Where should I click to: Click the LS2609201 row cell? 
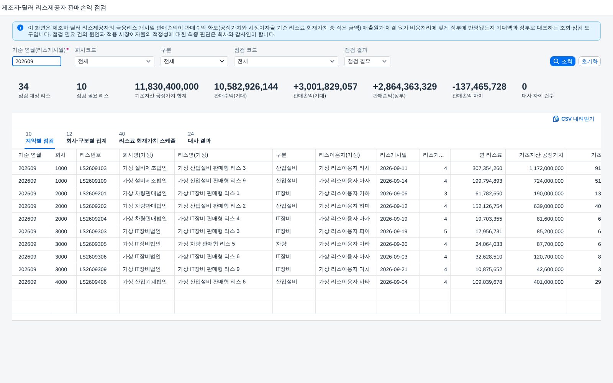(x=98, y=193)
